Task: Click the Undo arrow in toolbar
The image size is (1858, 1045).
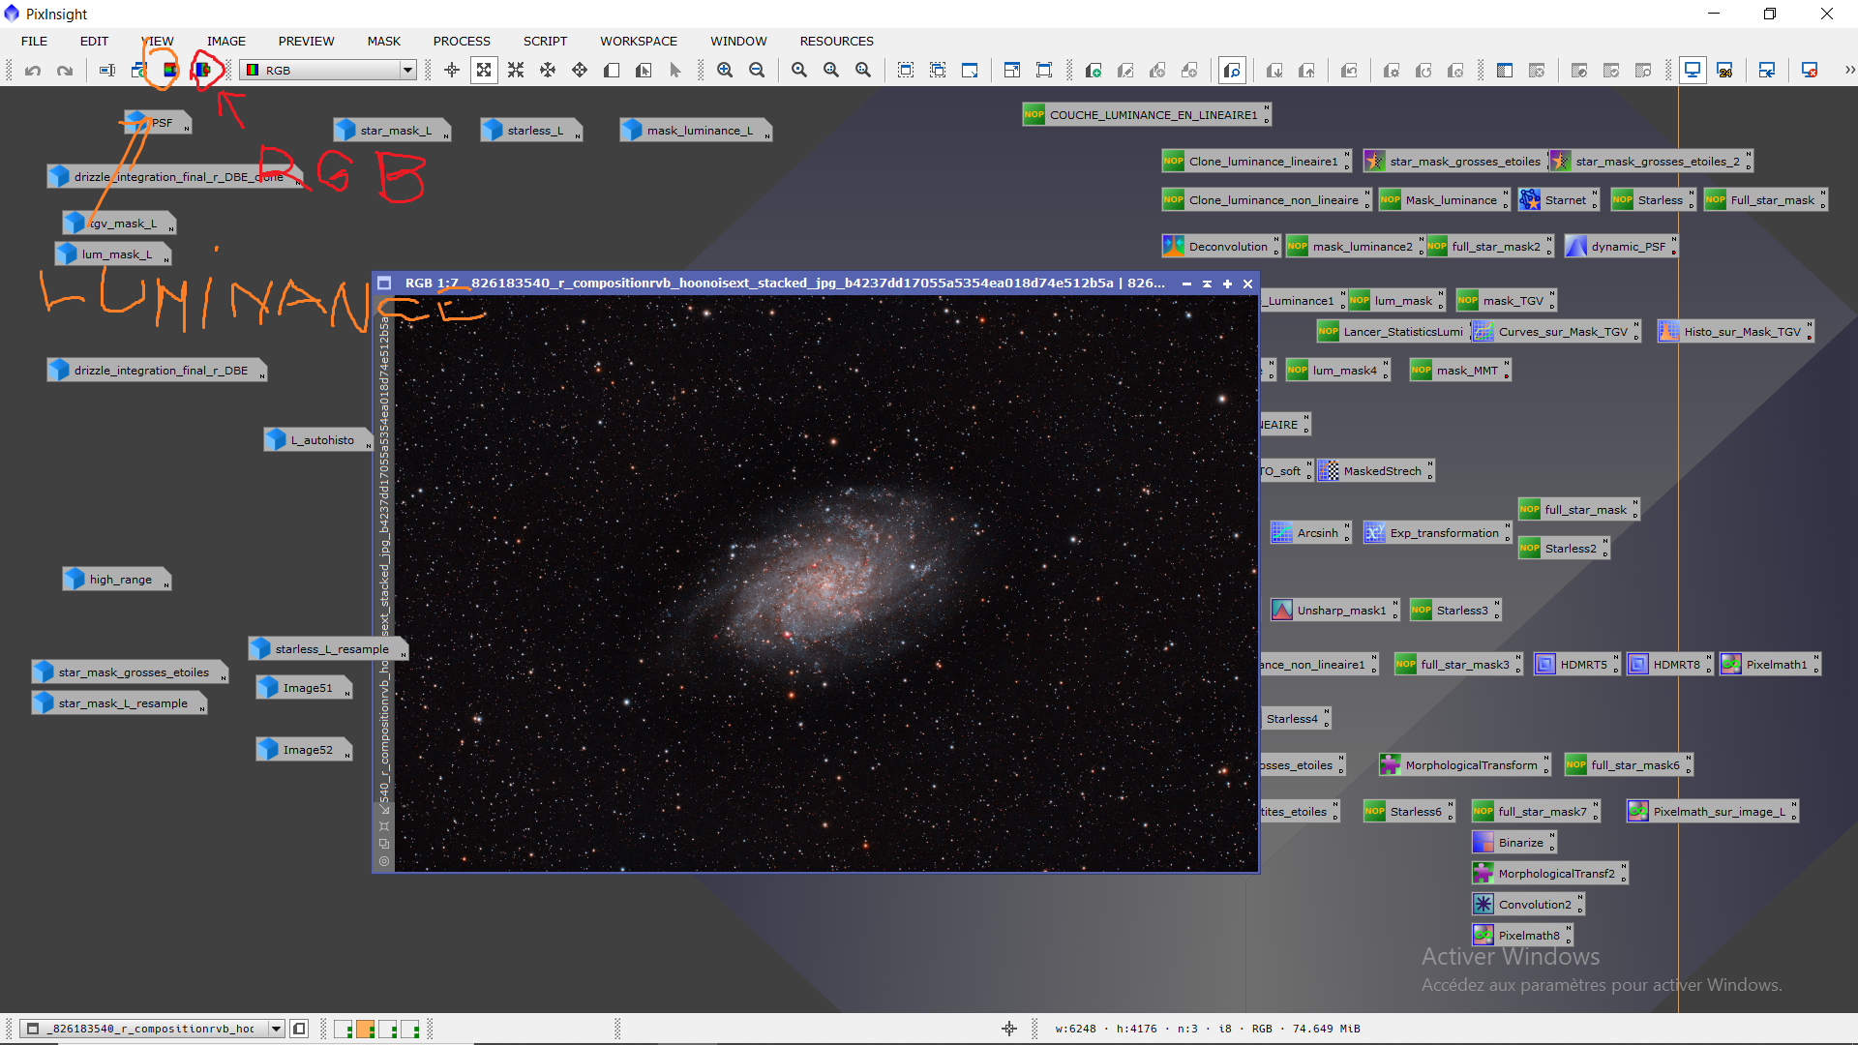Action: 33,71
